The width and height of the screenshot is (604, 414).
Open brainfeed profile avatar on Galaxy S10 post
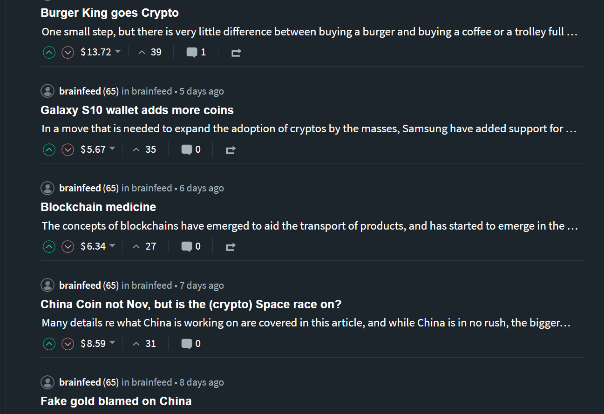pyautogui.click(x=48, y=91)
